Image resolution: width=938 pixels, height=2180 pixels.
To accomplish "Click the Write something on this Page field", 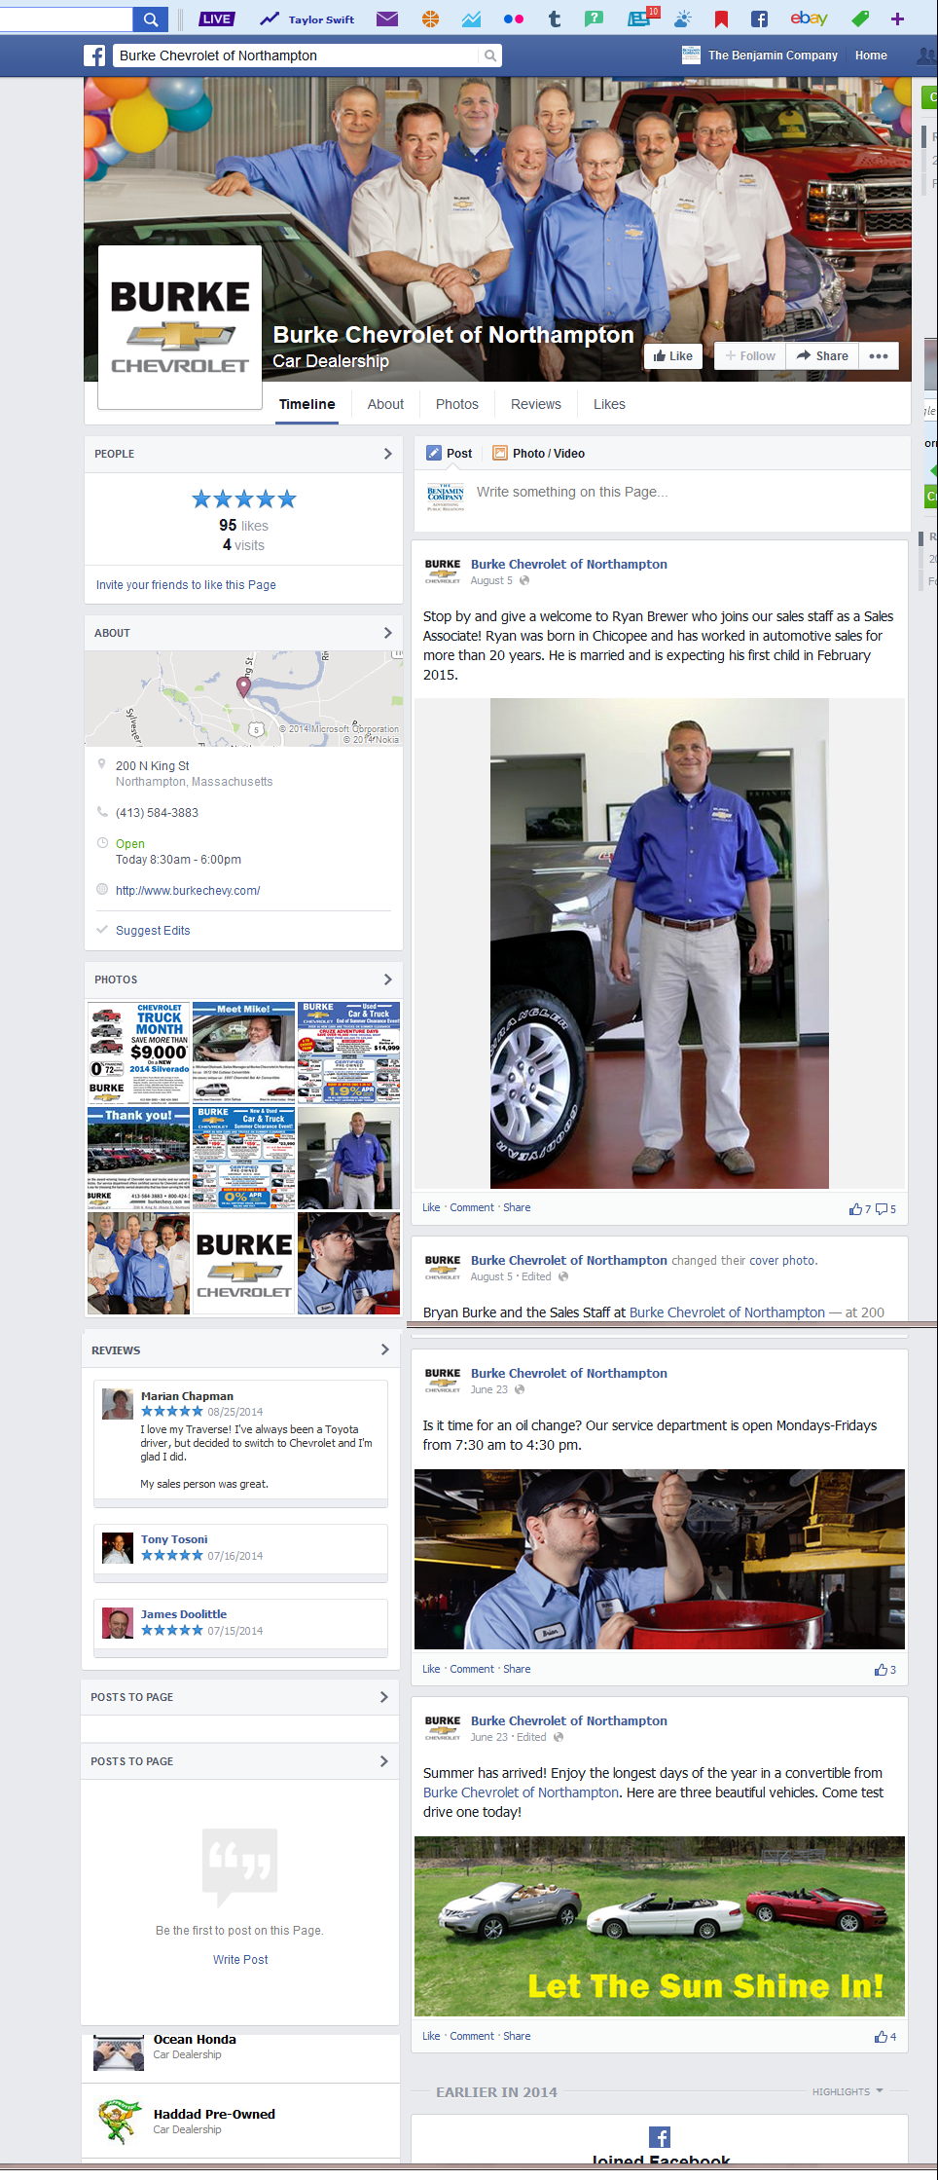I will click(x=572, y=493).
